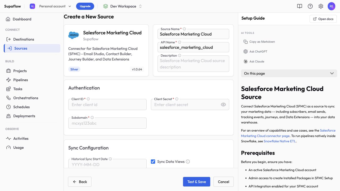Open the RE user avatar menu

coord(331,6)
